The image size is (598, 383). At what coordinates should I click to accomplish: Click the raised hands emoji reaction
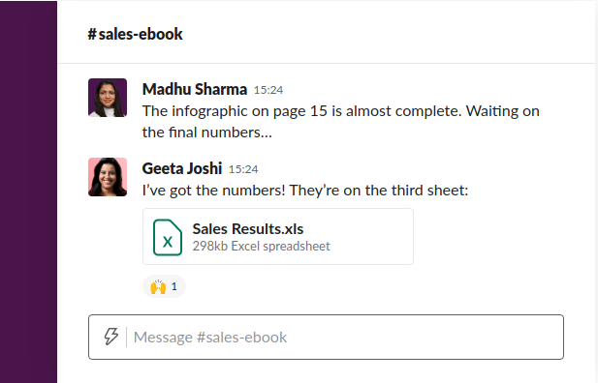point(158,286)
